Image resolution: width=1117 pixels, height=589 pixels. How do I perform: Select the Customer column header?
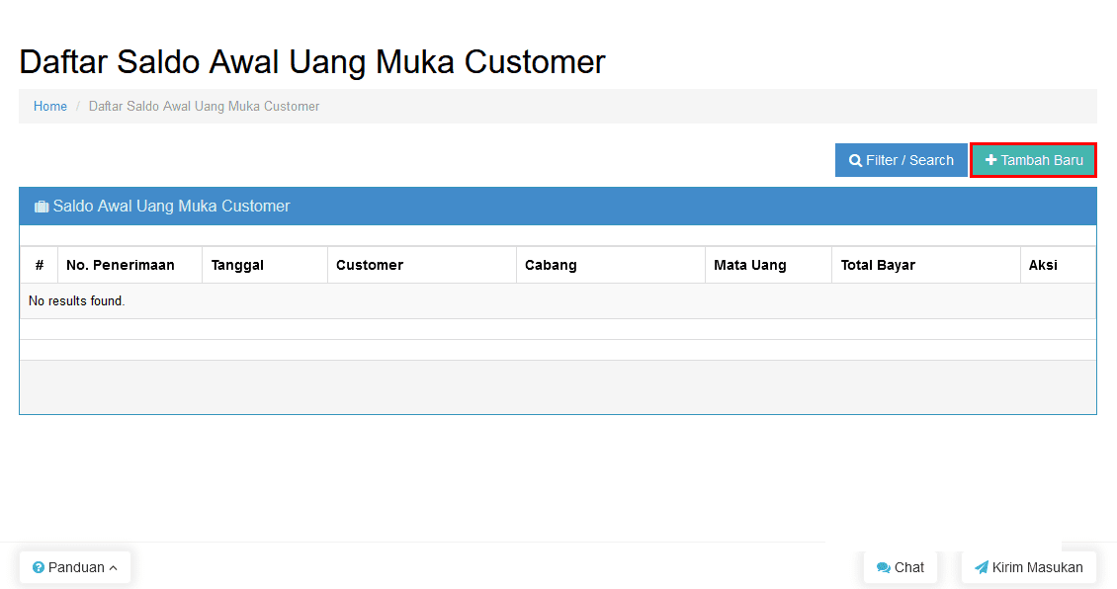[x=370, y=265]
